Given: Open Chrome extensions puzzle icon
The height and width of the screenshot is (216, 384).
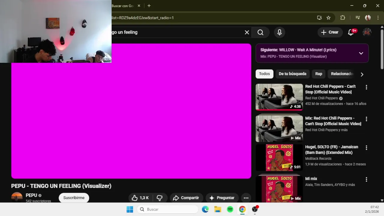Looking at the screenshot, I should pos(343,18).
